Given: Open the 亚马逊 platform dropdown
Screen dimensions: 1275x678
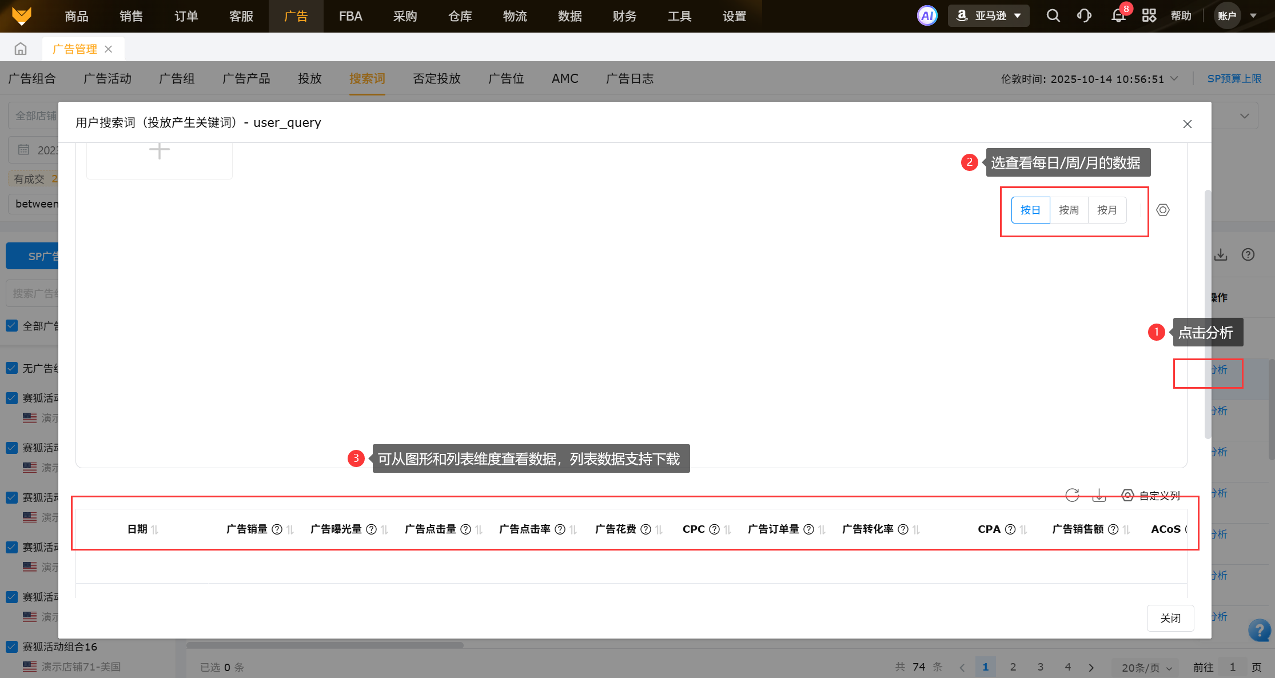Looking at the screenshot, I should 989,16.
